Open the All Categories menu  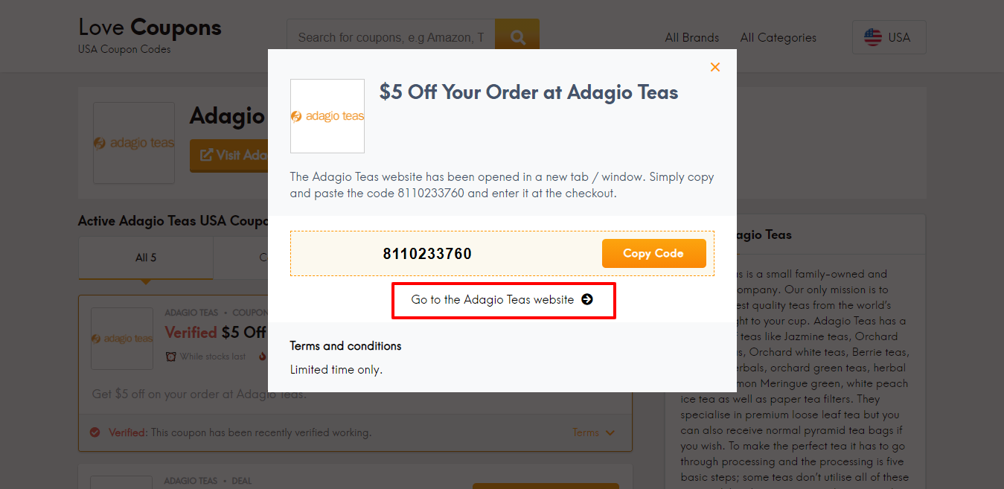pos(778,37)
